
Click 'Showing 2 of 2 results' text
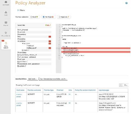coord(28,85)
